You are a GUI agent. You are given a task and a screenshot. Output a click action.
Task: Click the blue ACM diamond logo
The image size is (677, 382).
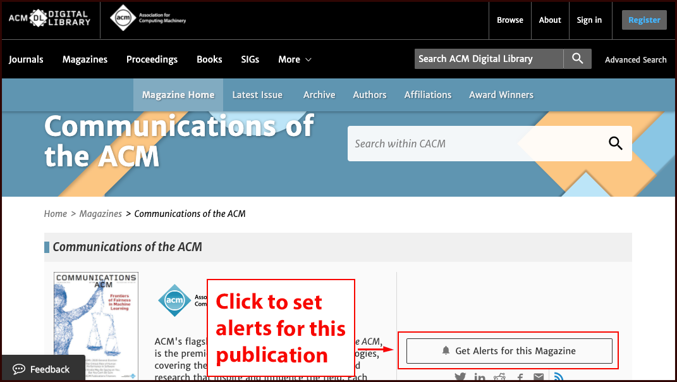174,300
